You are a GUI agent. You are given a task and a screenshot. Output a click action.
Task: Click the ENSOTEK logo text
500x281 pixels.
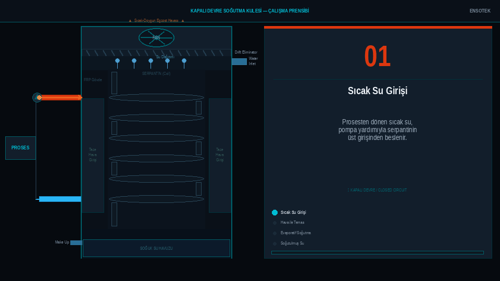pos(480,11)
